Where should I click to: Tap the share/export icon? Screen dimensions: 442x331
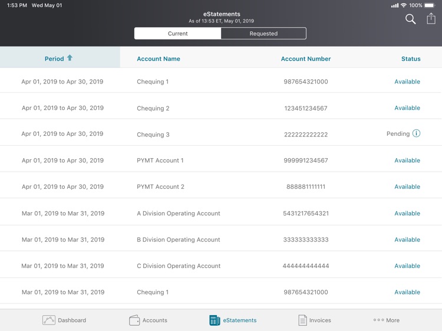tap(431, 19)
